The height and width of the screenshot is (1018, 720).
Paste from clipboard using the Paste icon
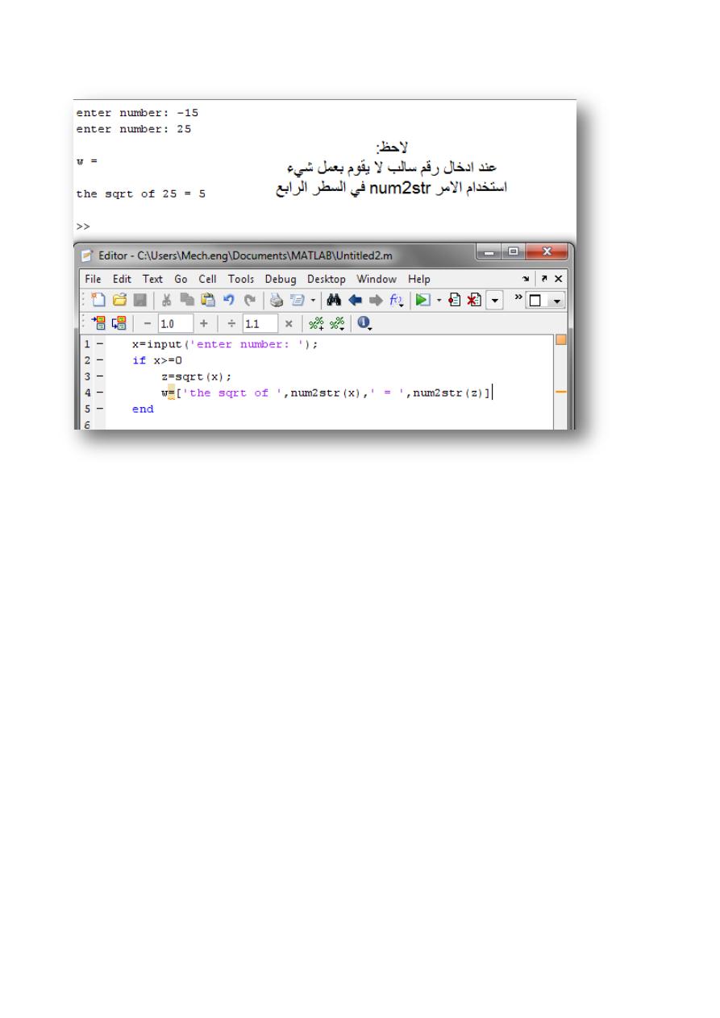[208, 300]
